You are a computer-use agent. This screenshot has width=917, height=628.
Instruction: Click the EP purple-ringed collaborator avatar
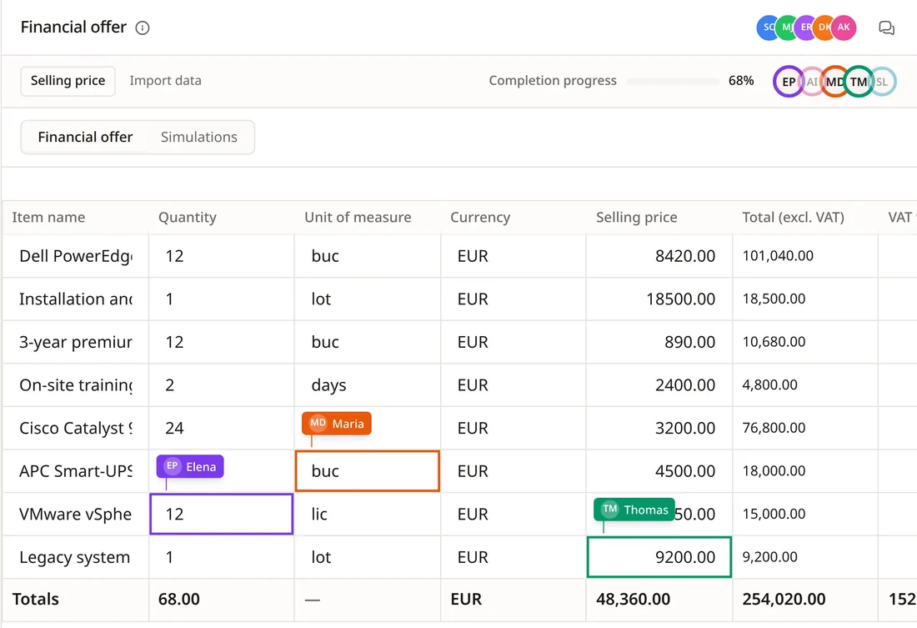pyautogui.click(x=789, y=82)
